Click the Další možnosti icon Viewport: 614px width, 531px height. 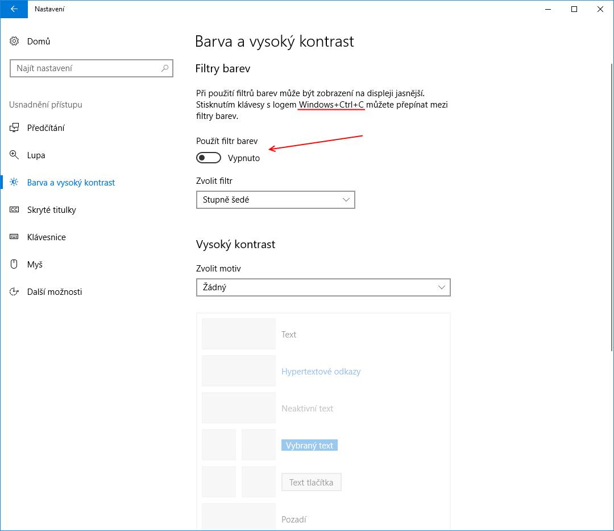pyautogui.click(x=14, y=291)
